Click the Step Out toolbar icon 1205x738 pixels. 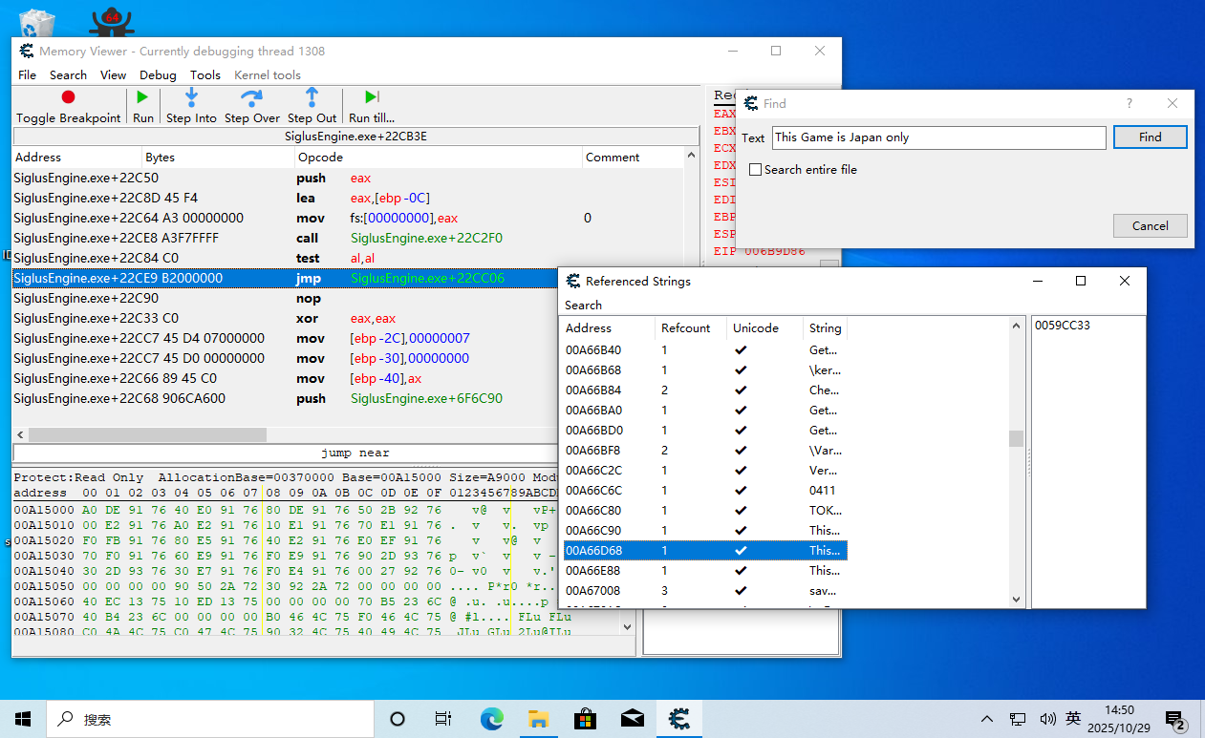[x=312, y=97]
